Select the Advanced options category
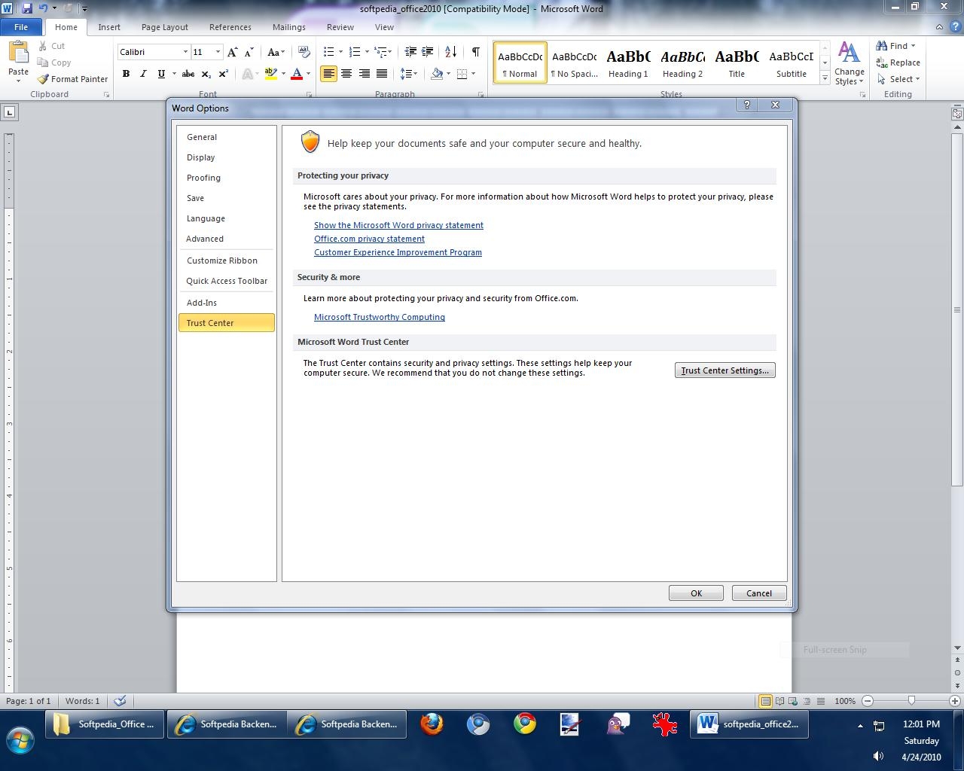The width and height of the screenshot is (964, 771). (x=205, y=239)
